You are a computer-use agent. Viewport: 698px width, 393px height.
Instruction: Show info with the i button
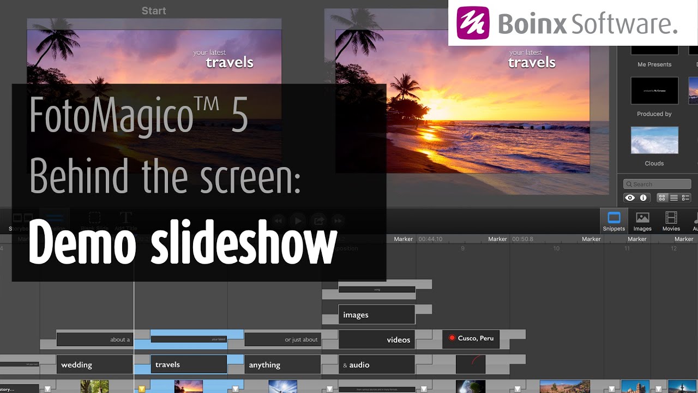643,198
